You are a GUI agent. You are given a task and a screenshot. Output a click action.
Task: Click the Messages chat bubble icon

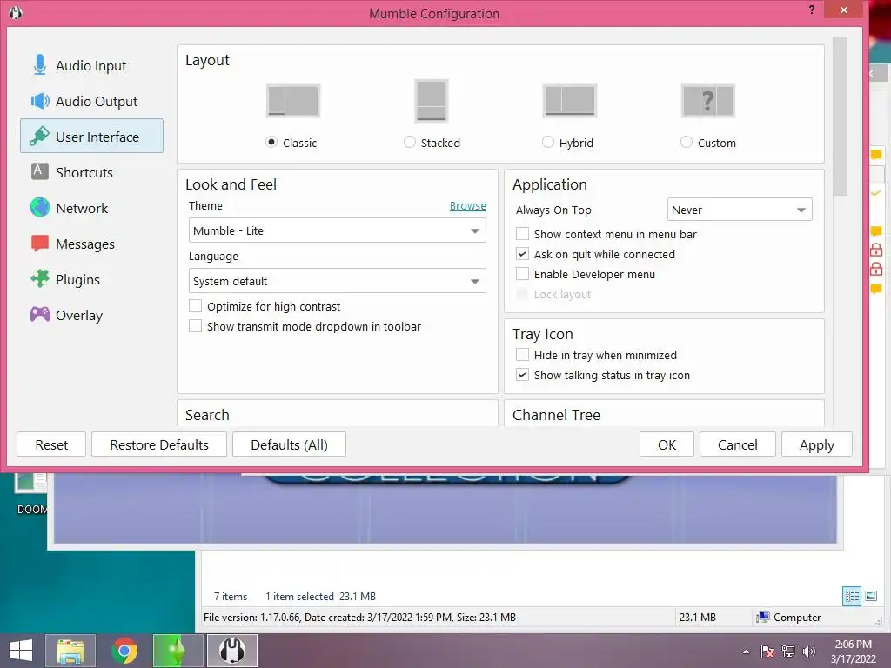(40, 244)
